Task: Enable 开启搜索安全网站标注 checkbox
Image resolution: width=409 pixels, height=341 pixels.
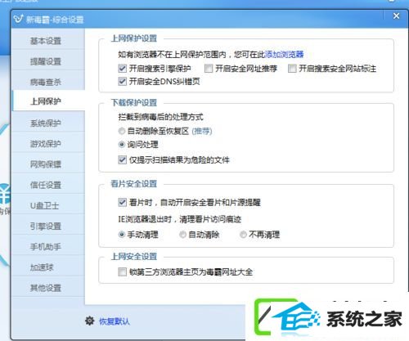Action: [x=292, y=69]
